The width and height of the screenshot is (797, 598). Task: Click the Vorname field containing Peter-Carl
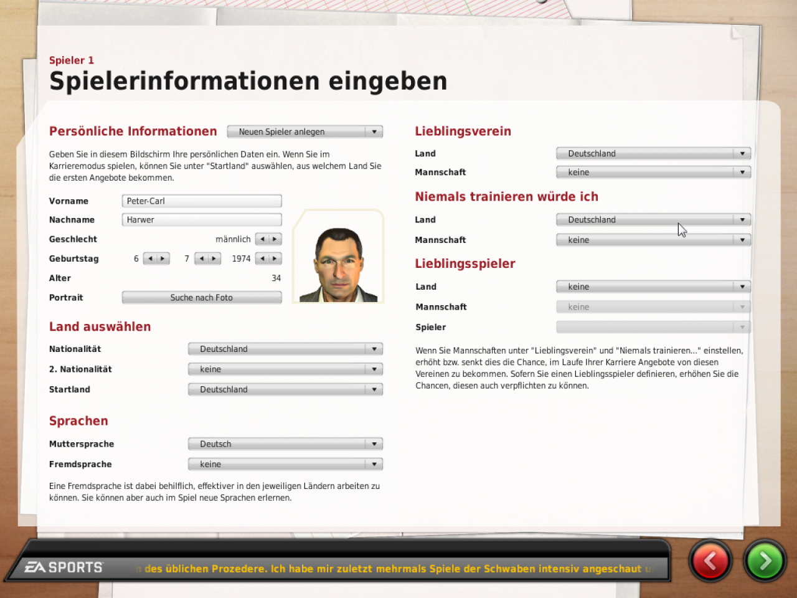point(202,201)
